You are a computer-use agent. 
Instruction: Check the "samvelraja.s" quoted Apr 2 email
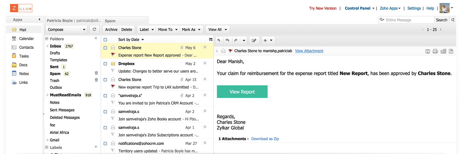tap(105, 96)
